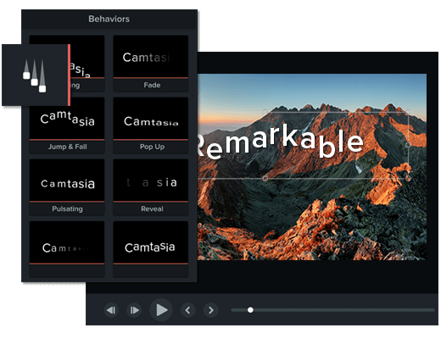Click the top-right corner handle of text box
This screenshot has height=339, width=441.
tap(408, 112)
